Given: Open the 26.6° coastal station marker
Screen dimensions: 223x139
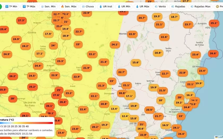Looking at the screenshot, I should 213,53.
